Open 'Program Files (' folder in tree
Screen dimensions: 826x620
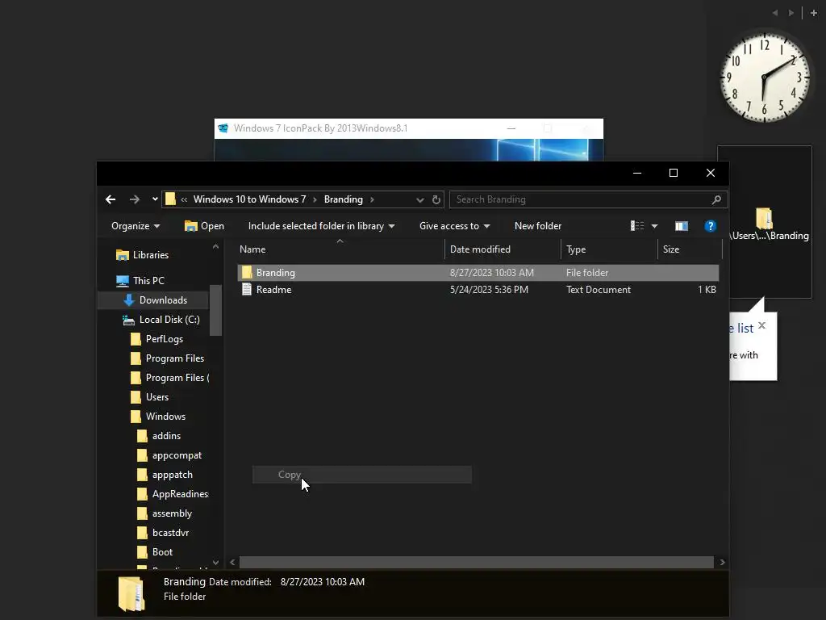(169, 378)
